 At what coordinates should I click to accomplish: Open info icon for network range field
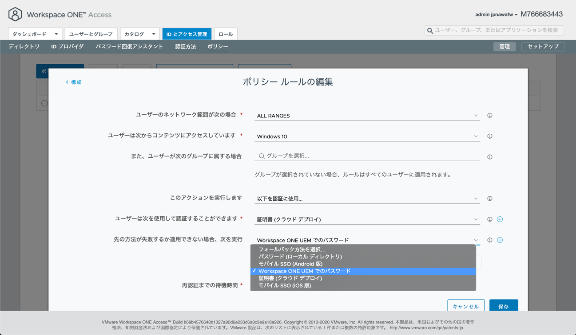pos(490,116)
